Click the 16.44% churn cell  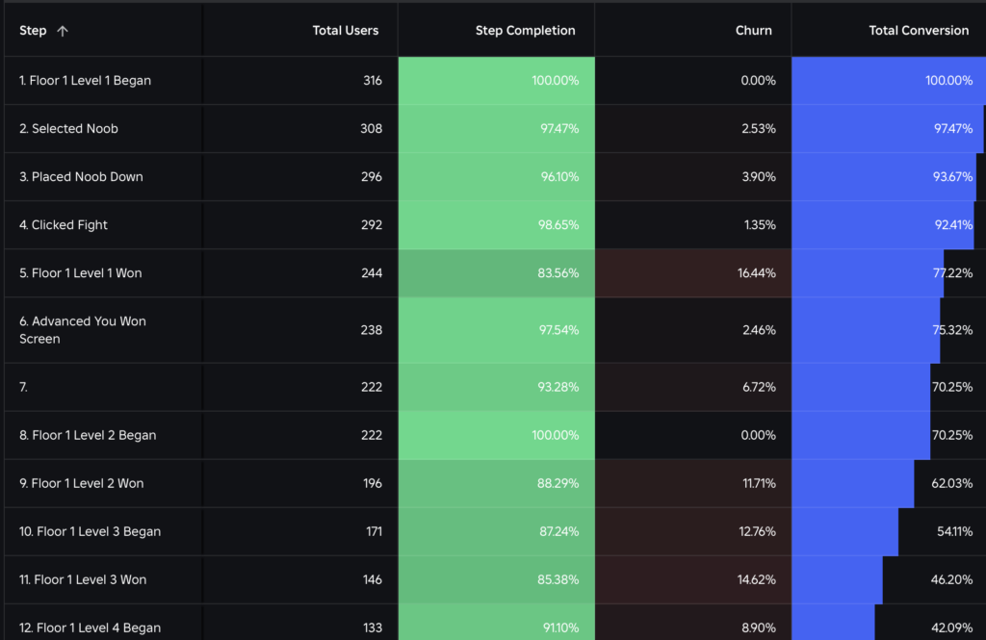tap(756, 273)
